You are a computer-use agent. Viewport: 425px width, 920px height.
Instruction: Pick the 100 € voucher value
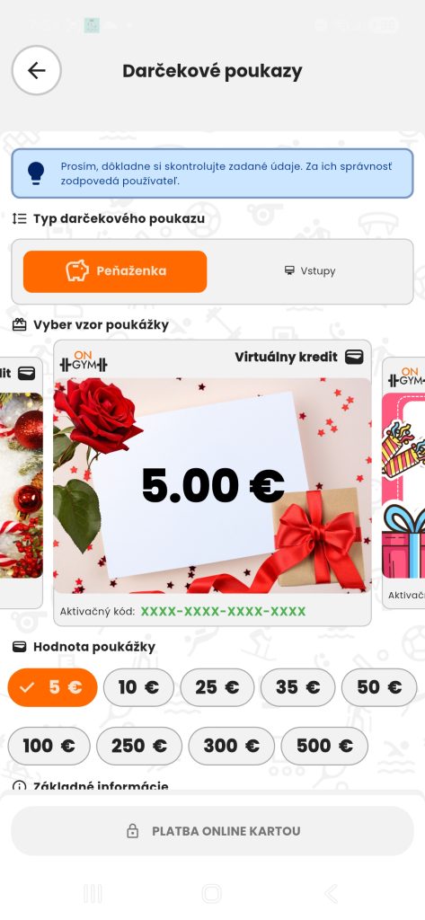[x=49, y=746]
